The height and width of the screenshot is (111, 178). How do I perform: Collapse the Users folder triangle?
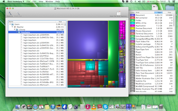click(x=10, y=24)
